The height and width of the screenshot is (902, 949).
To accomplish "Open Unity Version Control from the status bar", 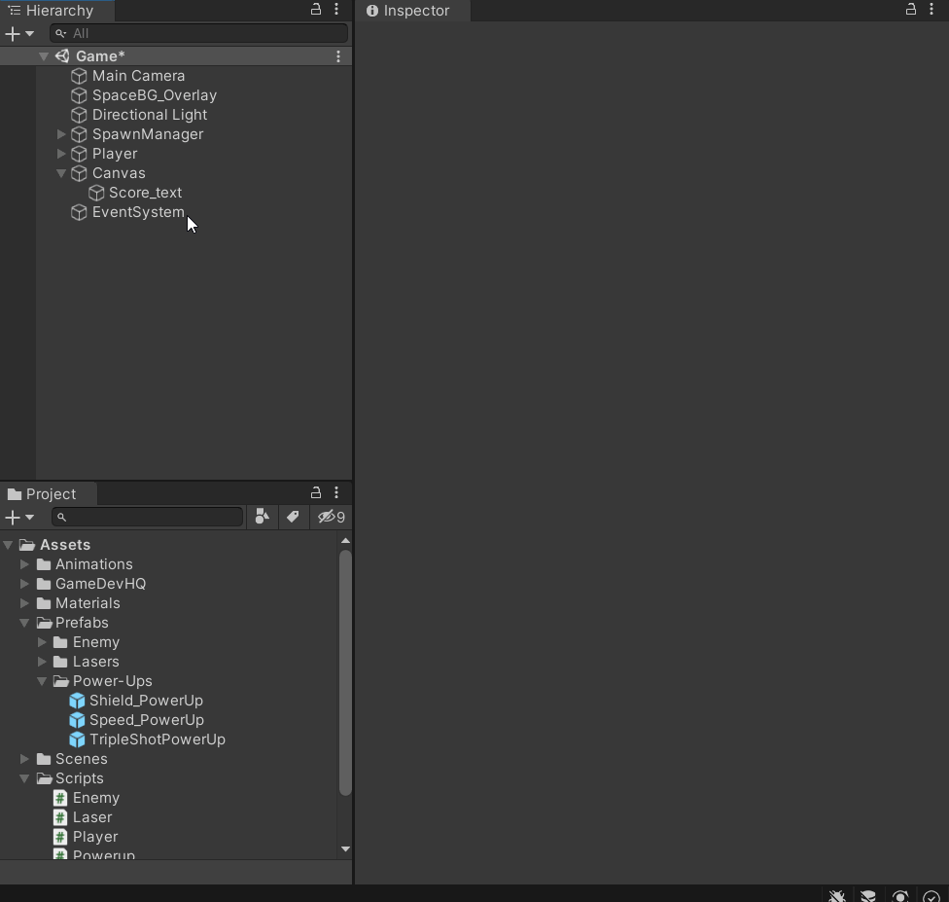I will click(868, 896).
